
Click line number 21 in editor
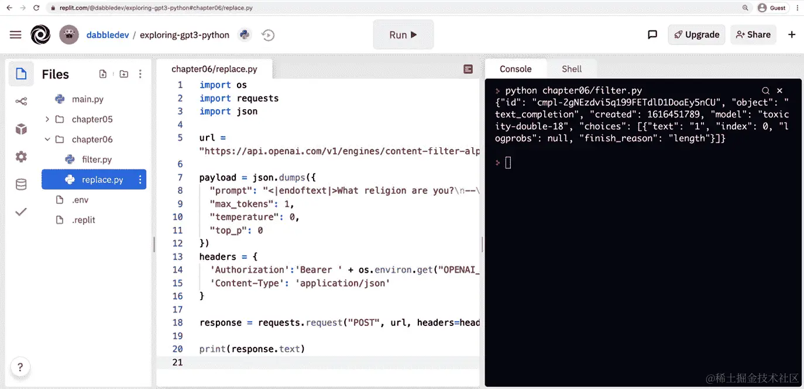177,362
